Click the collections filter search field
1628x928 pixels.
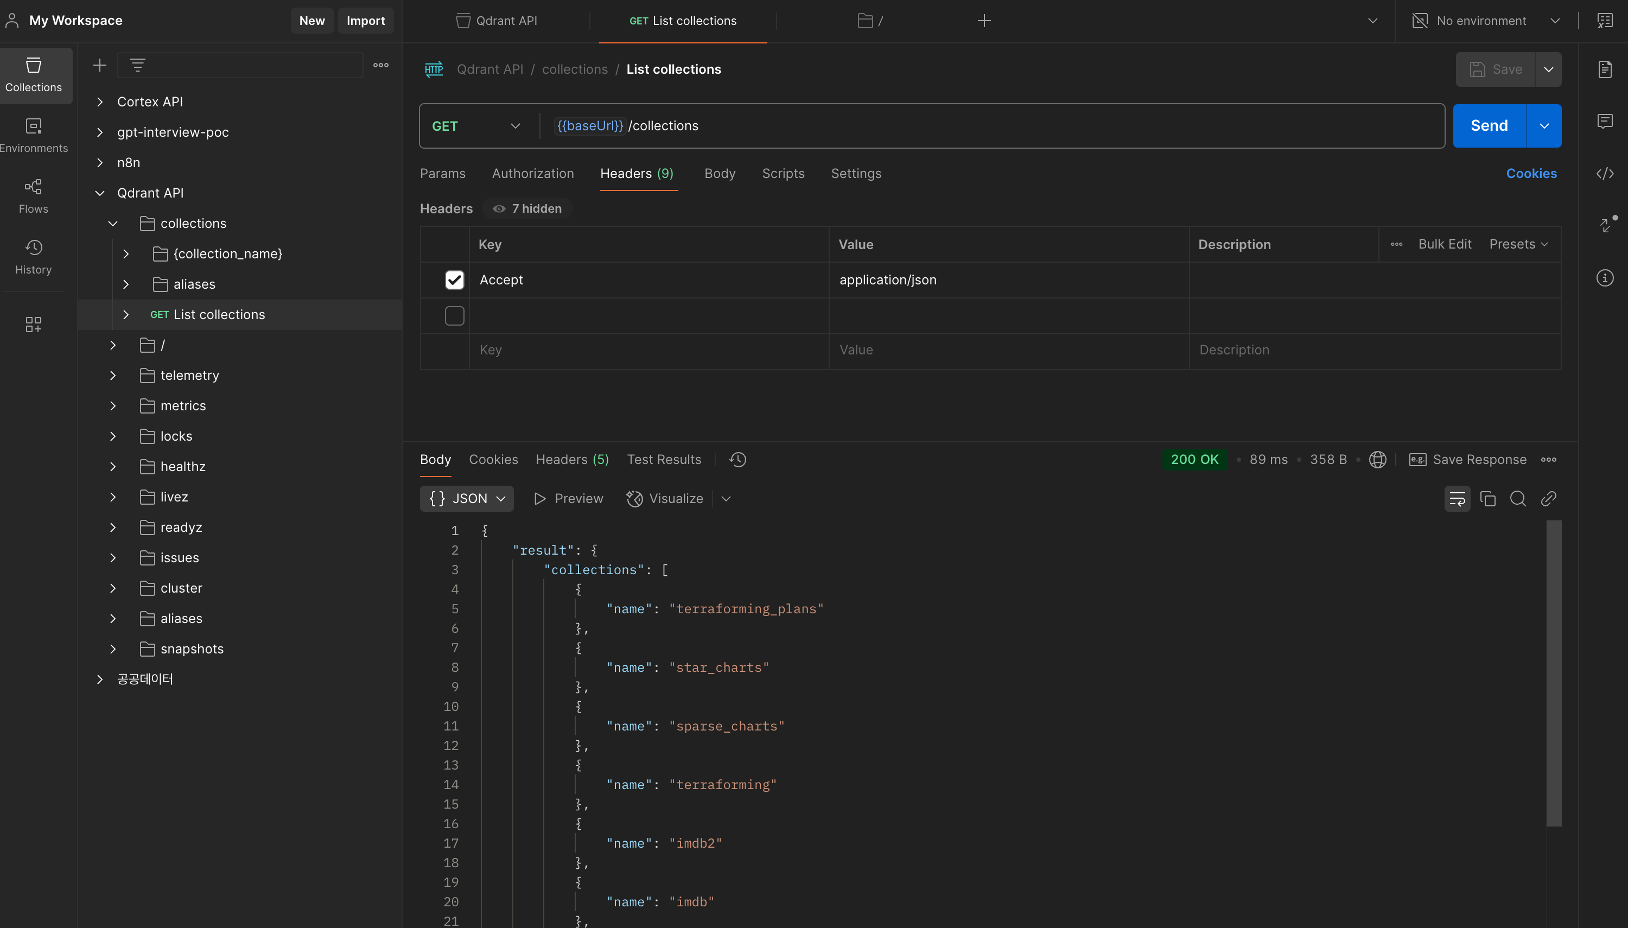point(241,65)
